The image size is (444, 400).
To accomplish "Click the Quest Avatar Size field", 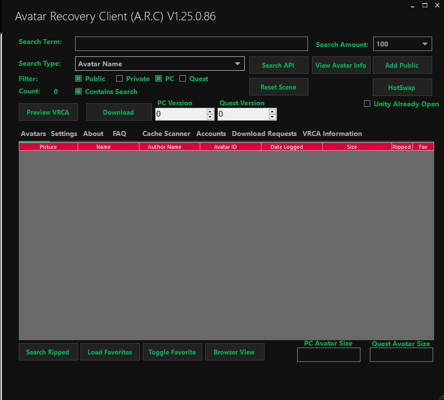I will coord(401,355).
